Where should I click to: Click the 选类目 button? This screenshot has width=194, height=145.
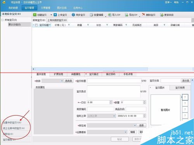pyautogui.click(x=68, y=81)
